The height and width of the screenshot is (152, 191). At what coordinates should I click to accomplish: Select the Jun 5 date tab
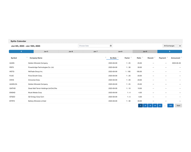46,51
